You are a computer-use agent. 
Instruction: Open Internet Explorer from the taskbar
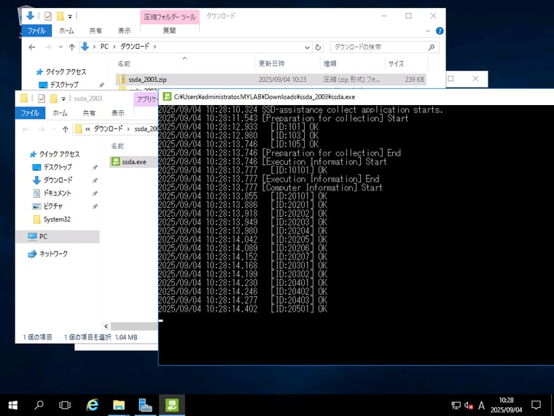pyautogui.click(x=93, y=404)
